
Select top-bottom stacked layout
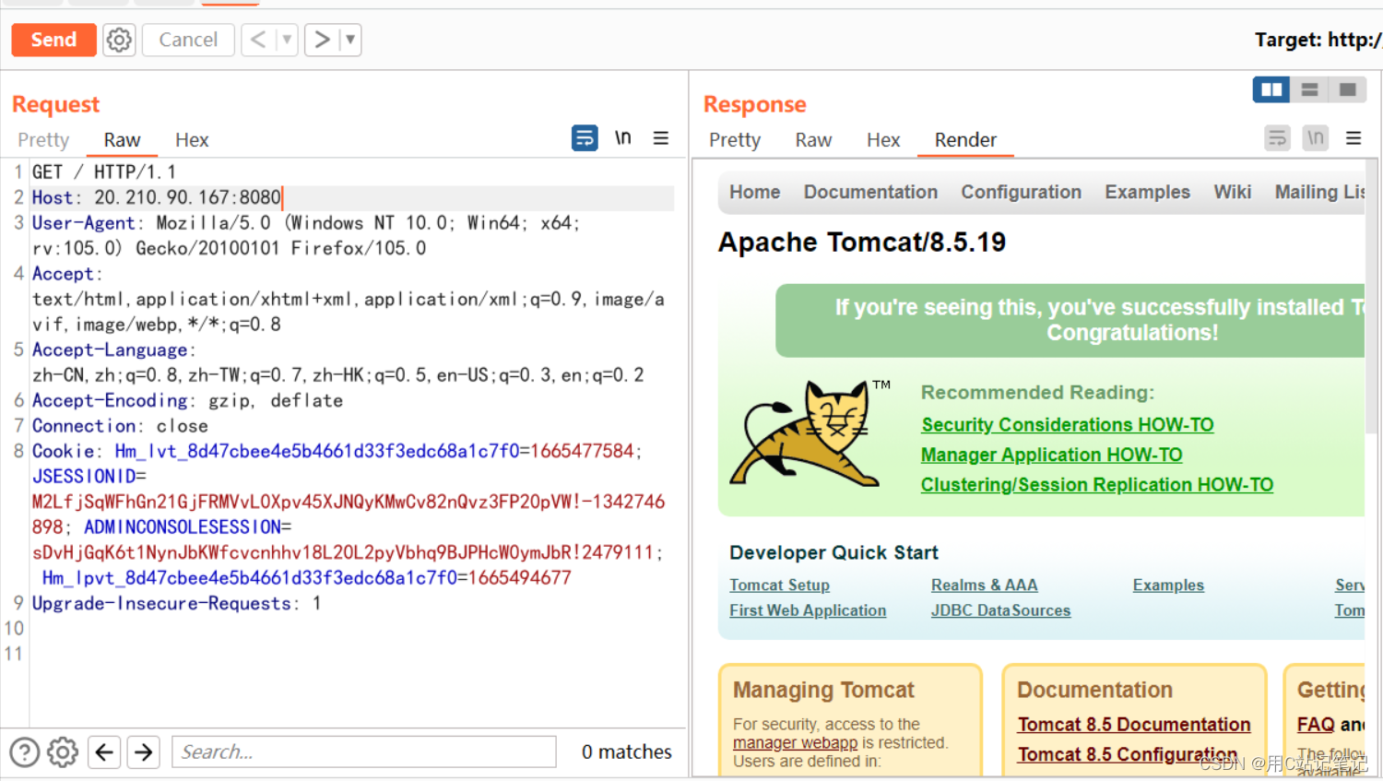click(x=1309, y=89)
